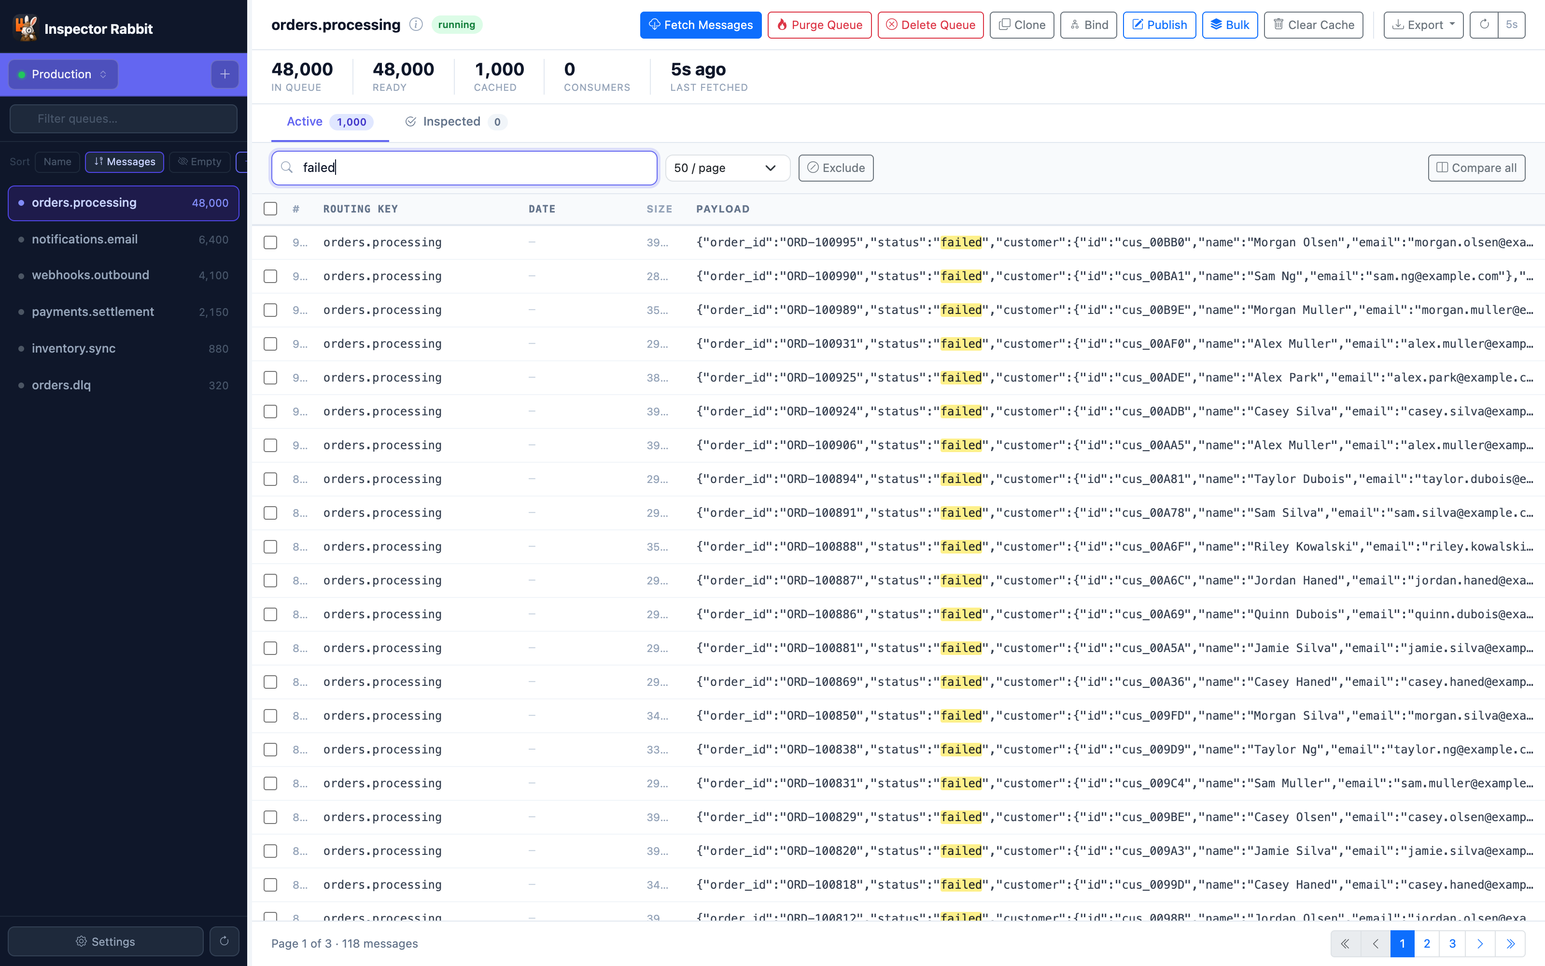1545x966 pixels.
Task: Check the row for order ORD-100995
Action: (271, 243)
